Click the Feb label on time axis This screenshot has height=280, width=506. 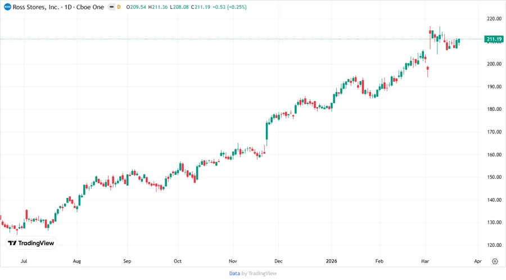tap(379, 261)
